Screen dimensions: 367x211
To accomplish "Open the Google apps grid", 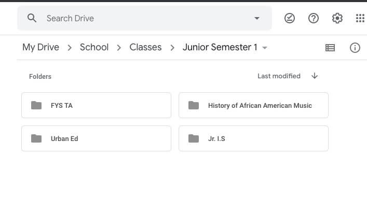I will [x=360, y=18].
